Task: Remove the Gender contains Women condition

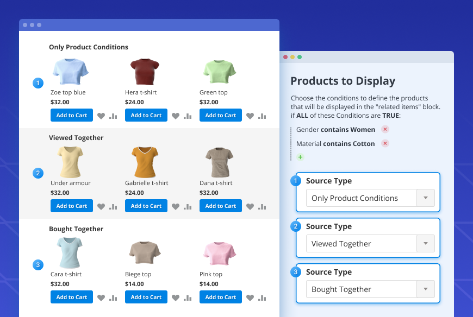Action: coord(385,129)
